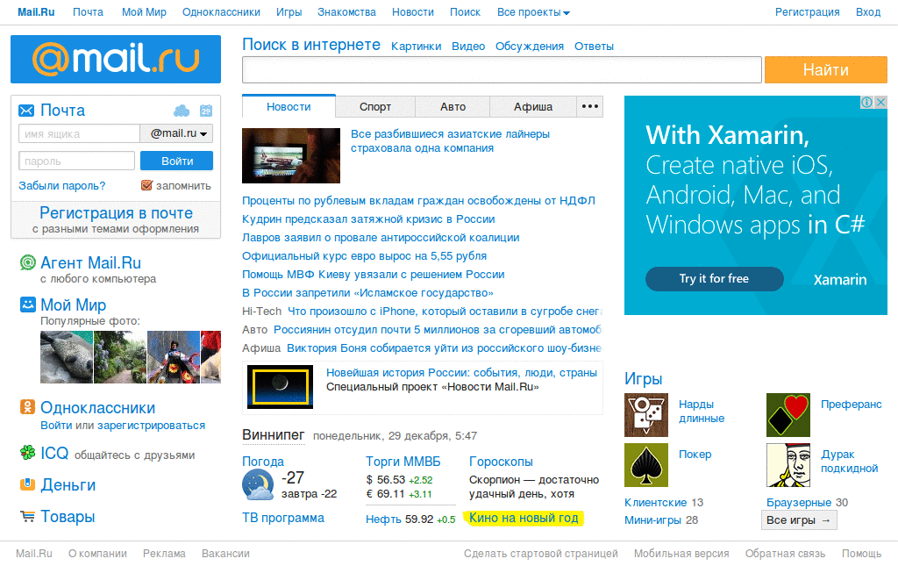Click the orange Найти search button
Screen dimensions: 898x566
click(x=826, y=70)
